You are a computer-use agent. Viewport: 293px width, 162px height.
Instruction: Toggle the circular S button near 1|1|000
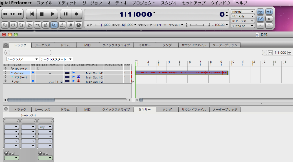click(x=264, y=53)
